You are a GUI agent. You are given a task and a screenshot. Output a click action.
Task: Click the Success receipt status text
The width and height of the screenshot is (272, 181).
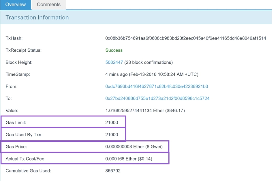[114, 50]
